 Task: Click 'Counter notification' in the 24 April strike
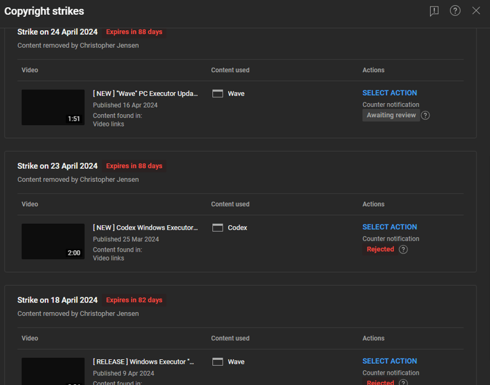tap(391, 104)
